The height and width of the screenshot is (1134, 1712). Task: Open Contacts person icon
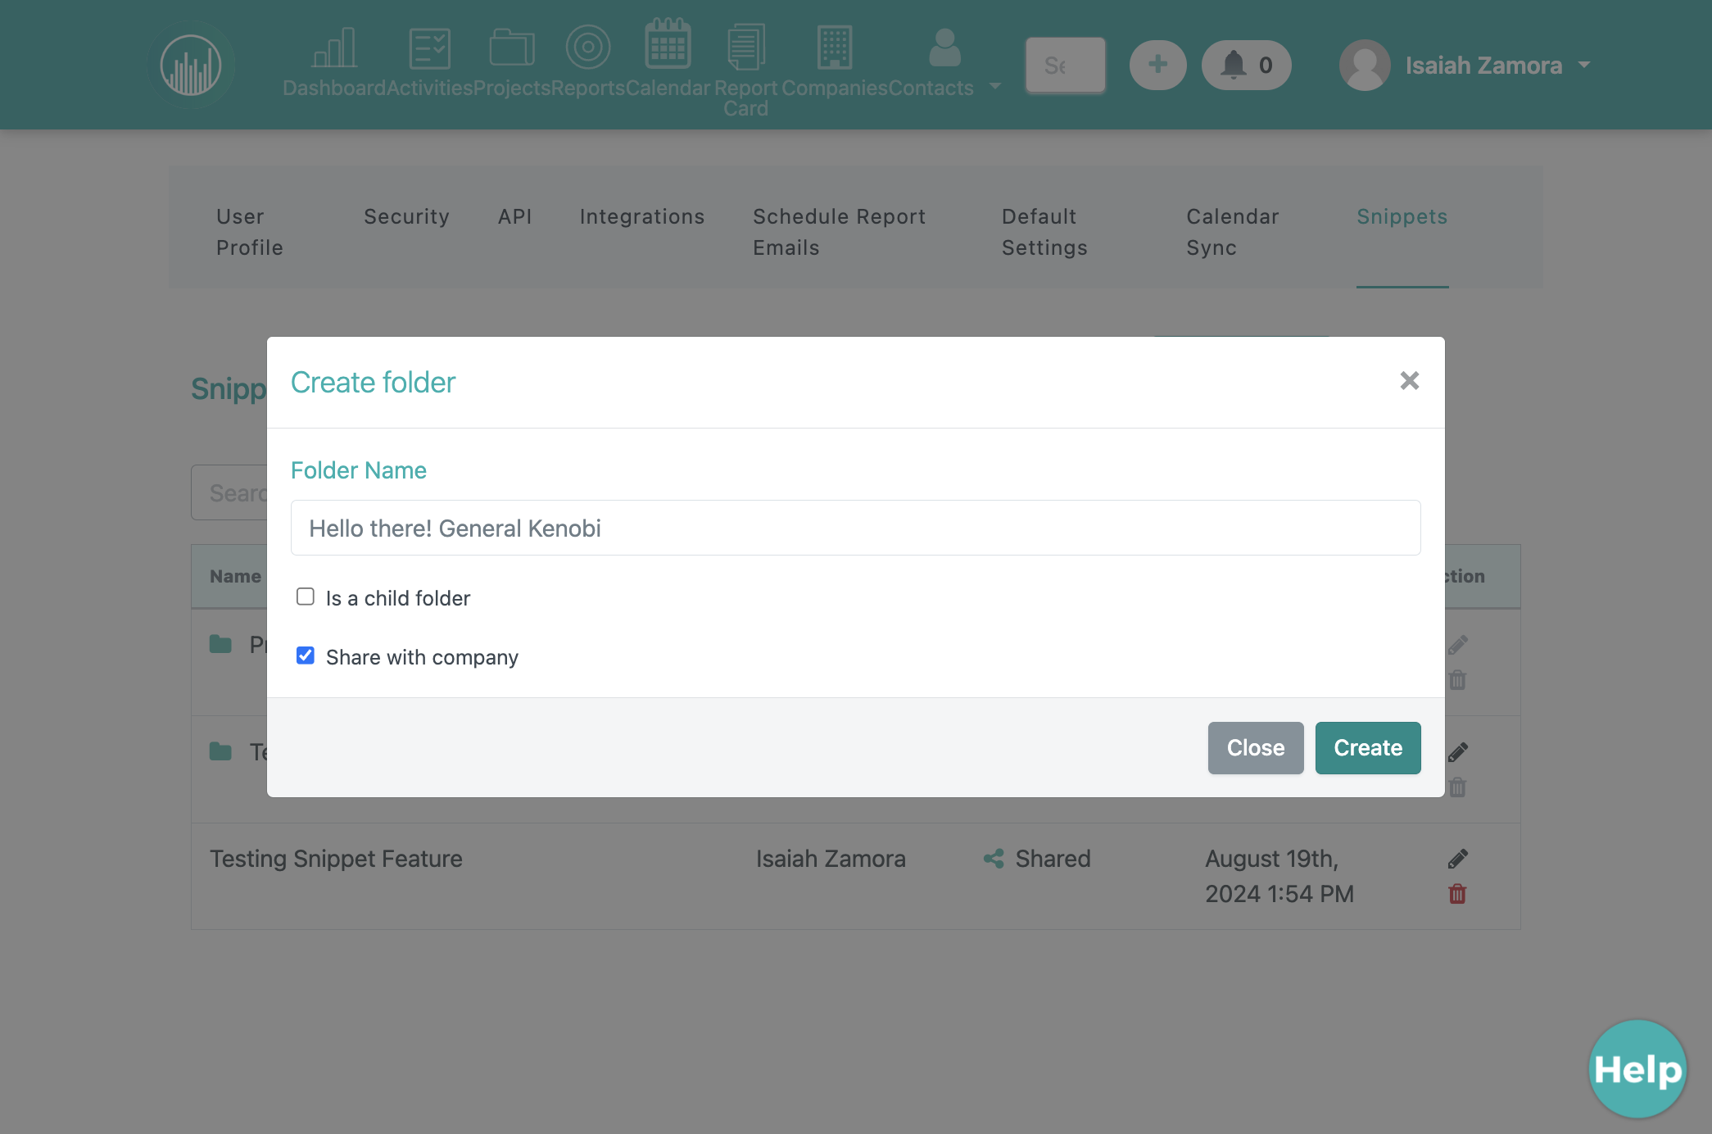[x=944, y=48]
